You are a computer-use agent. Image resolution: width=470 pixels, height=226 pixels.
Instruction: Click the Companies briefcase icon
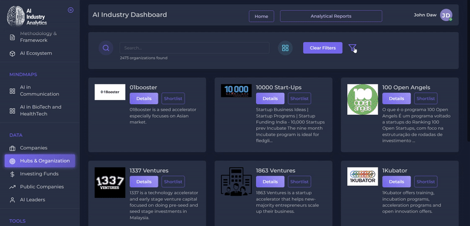pos(12,148)
